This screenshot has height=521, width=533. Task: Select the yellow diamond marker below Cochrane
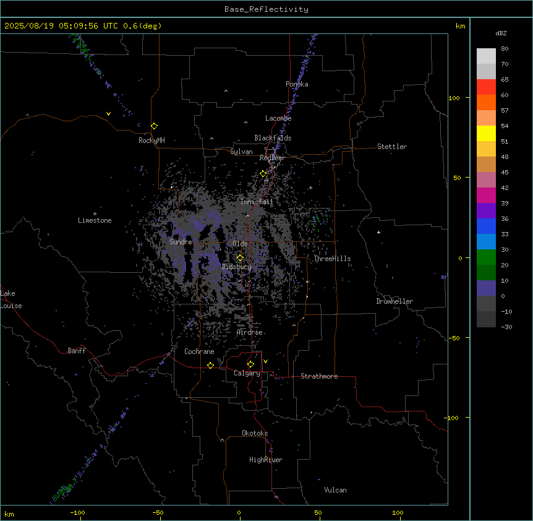[210, 365]
